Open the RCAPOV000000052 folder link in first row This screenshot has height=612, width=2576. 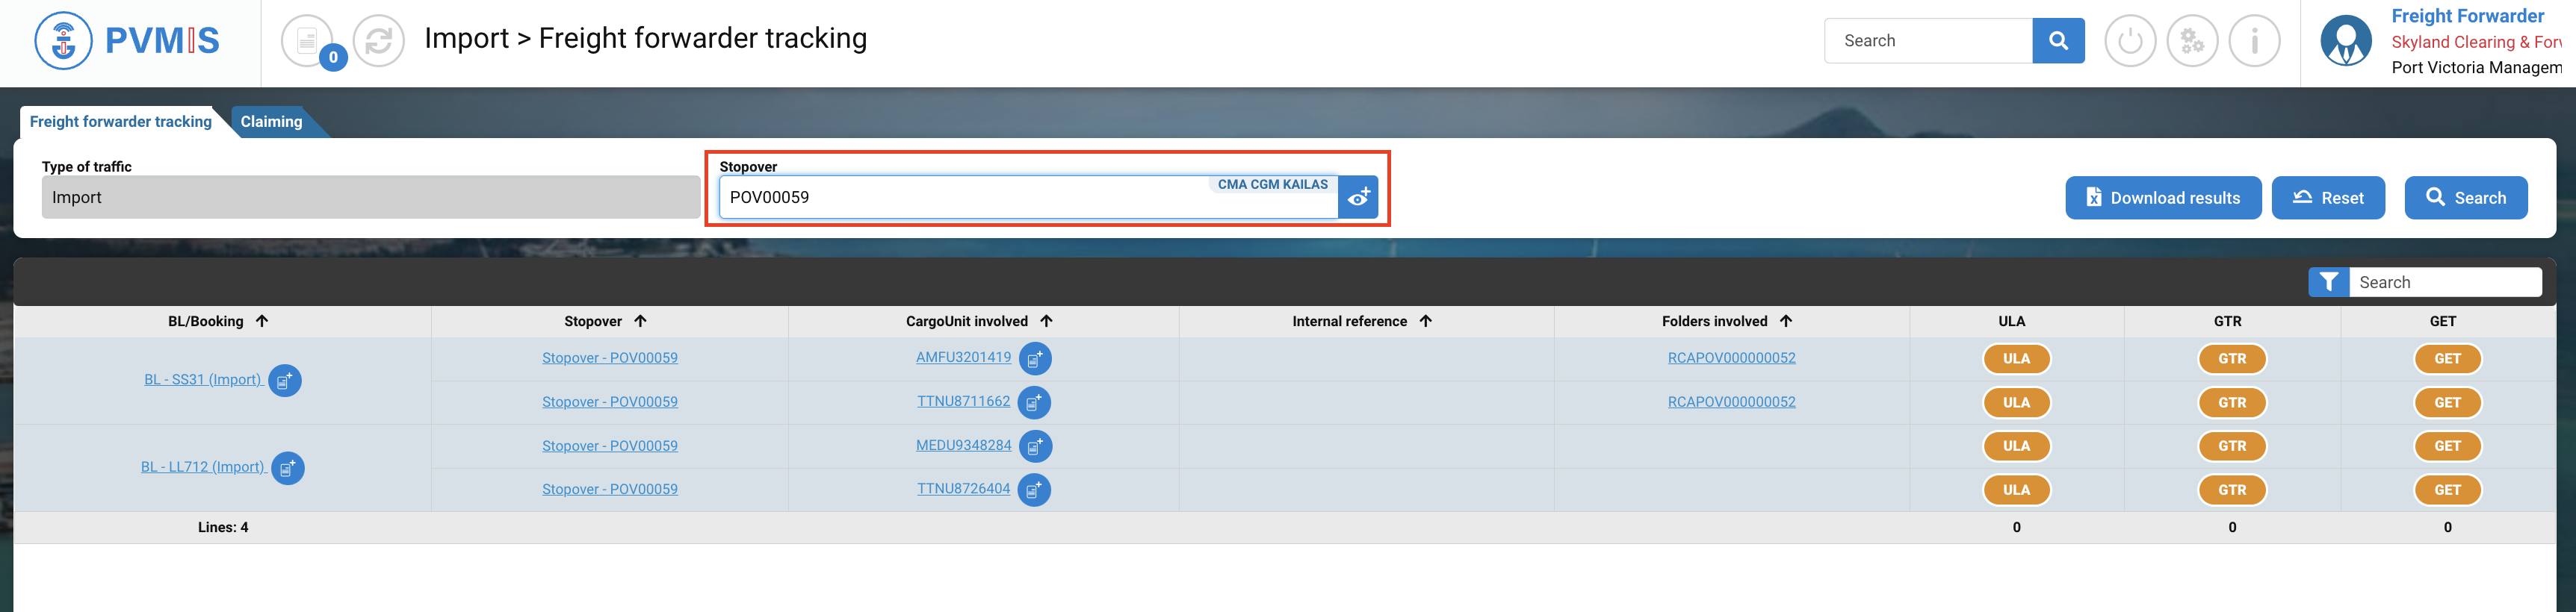pos(1731,358)
